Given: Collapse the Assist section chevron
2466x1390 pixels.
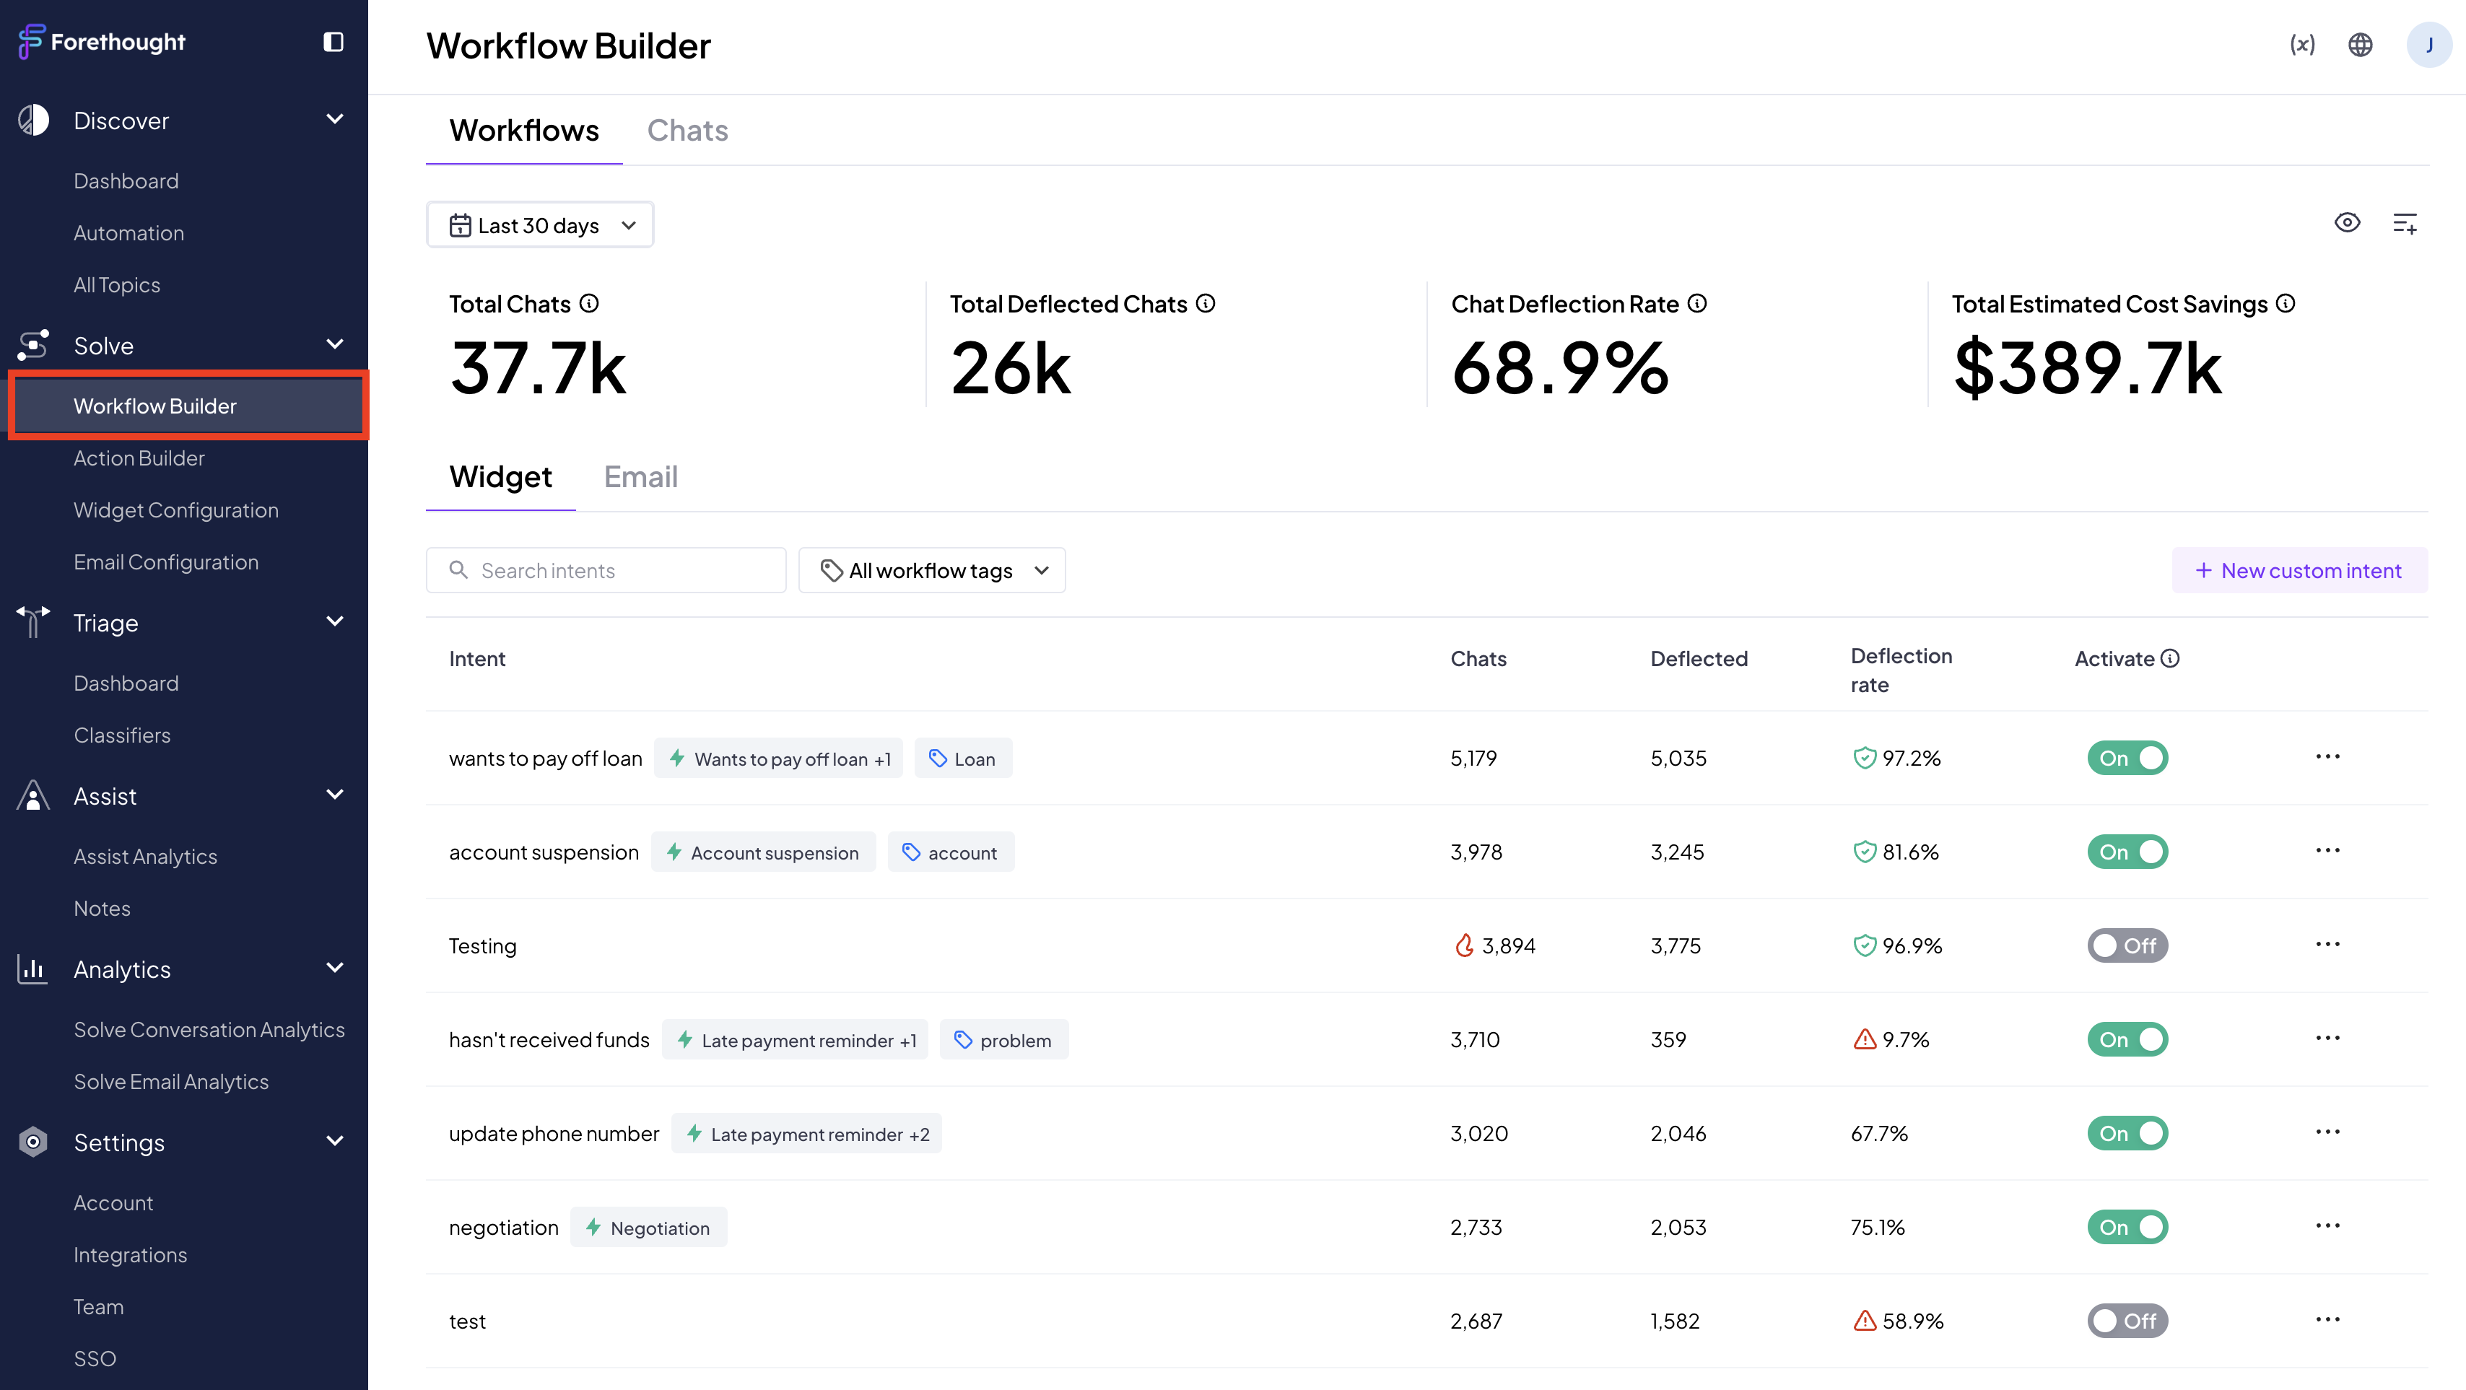Looking at the screenshot, I should click(335, 795).
